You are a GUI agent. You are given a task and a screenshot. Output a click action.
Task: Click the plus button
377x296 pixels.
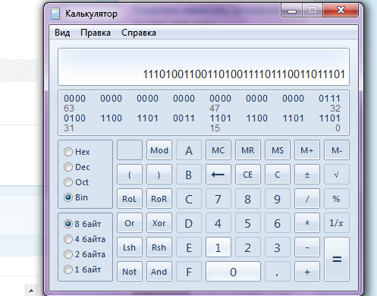coord(307,272)
